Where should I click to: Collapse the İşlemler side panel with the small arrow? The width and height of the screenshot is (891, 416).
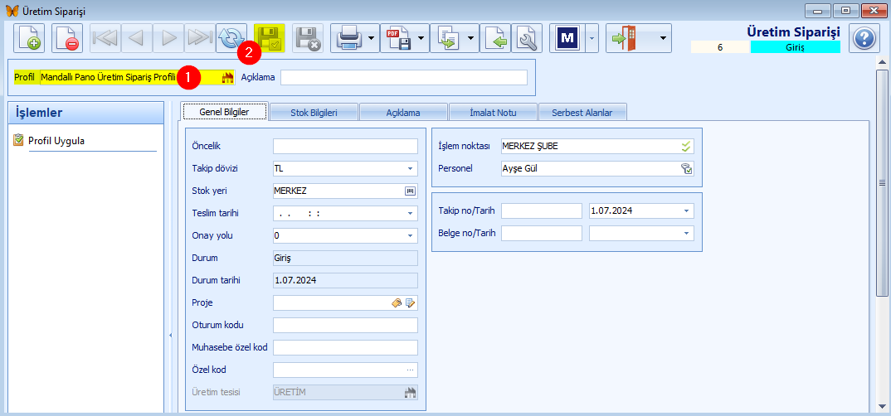coord(170,336)
